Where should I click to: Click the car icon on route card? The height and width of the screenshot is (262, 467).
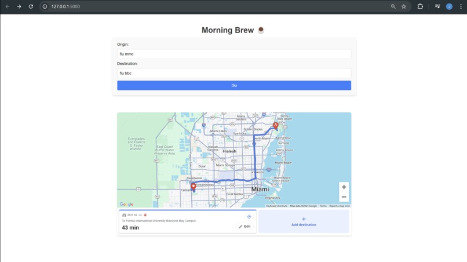(124, 215)
